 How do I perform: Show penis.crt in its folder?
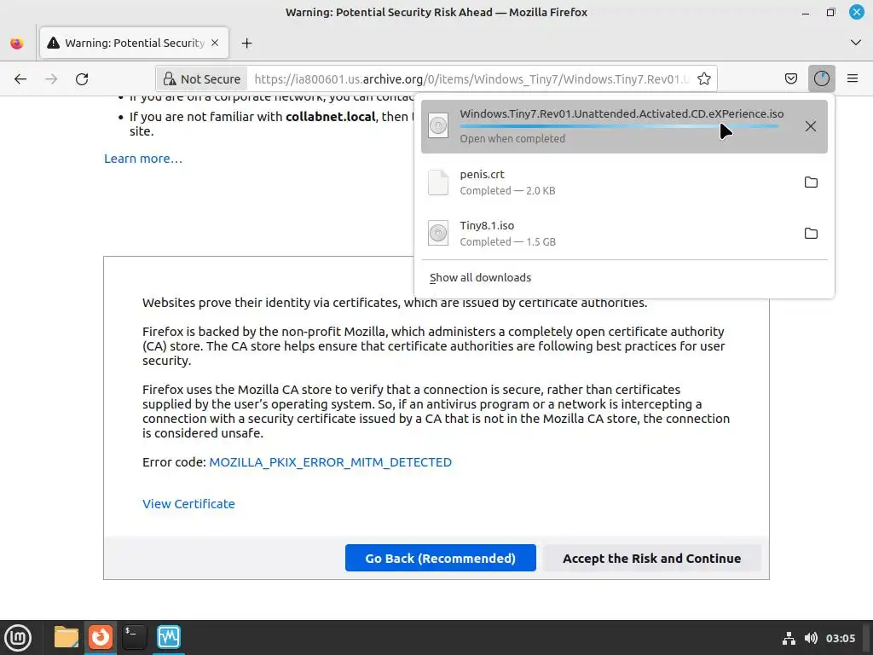tap(812, 183)
